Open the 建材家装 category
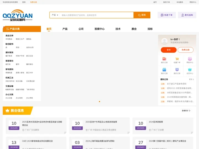 tap(9, 52)
